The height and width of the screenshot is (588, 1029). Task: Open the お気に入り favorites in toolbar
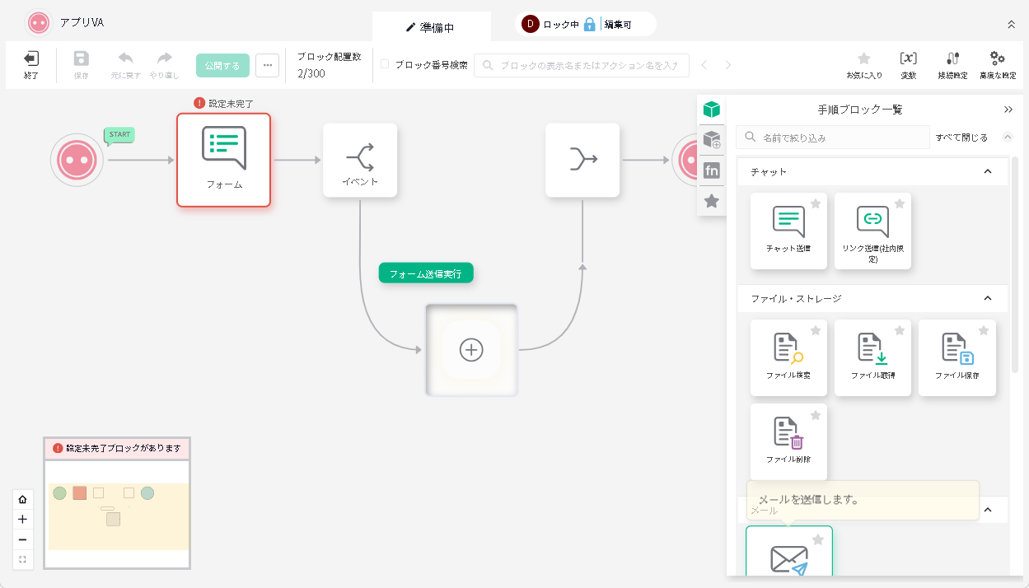pyautogui.click(x=863, y=64)
